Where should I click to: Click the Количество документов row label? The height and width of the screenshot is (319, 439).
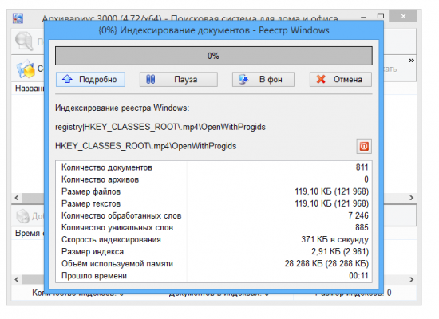tap(107, 167)
